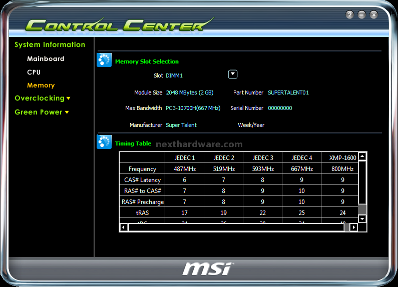The height and width of the screenshot is (287, 398).
Task: Click the Memory Slot Selection section icon
Action: (x=104, y=60)
